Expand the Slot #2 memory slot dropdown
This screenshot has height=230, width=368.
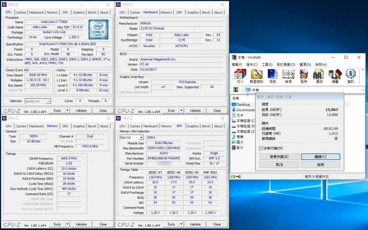click(141, 137)
